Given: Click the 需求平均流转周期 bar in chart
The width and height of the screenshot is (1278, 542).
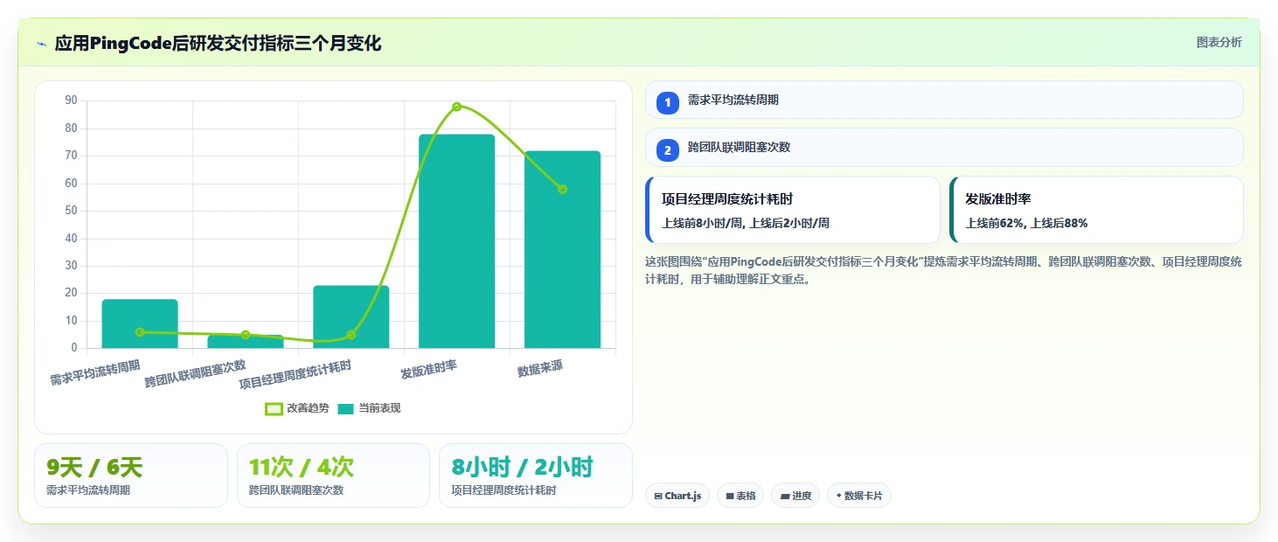Looking at the screenshot, I should [140, 324].
